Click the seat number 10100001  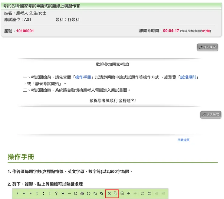[x=25, y=31]
